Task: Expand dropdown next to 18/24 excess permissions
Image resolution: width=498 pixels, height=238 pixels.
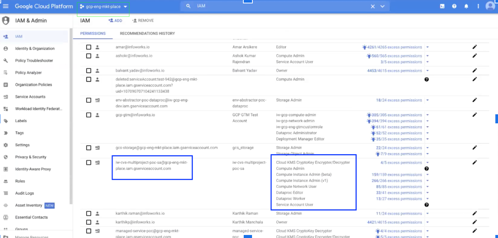Action: point(427,100)
